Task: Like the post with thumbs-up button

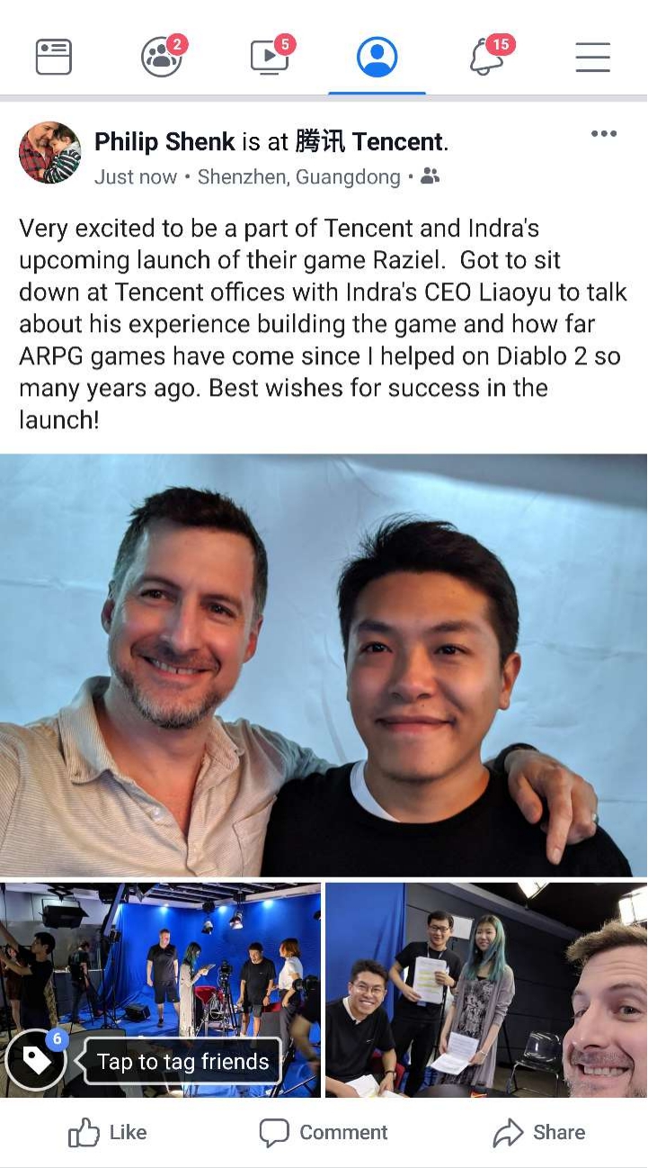Action: [107, 1132]
